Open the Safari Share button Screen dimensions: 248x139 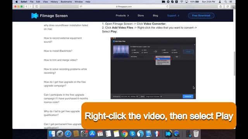pos(220,7)
